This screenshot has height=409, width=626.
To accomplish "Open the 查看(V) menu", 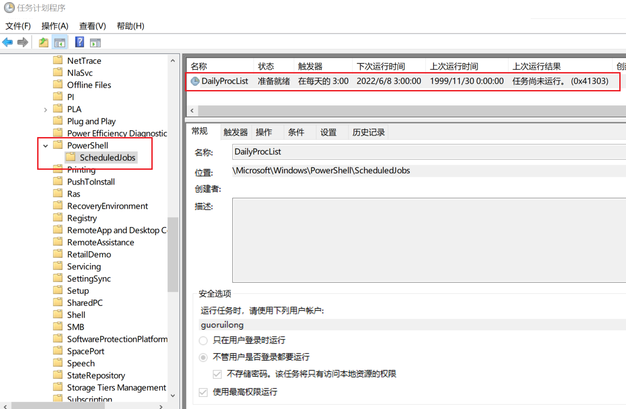I will pyautogui.click(x=92, y=26).
